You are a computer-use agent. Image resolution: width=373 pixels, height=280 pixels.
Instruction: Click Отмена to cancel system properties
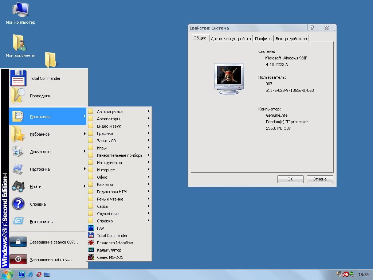pos(320,179)
